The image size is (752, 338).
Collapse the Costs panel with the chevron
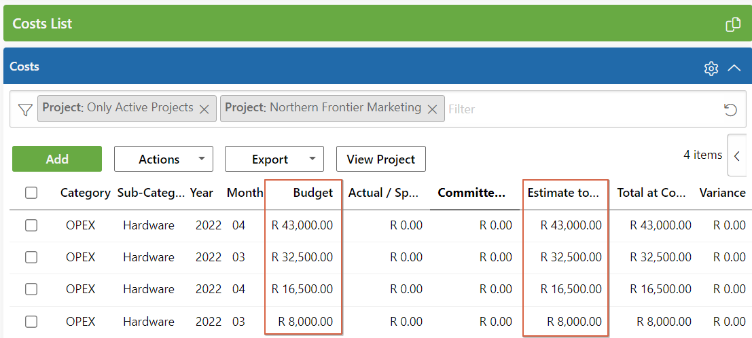coord(734,68)
